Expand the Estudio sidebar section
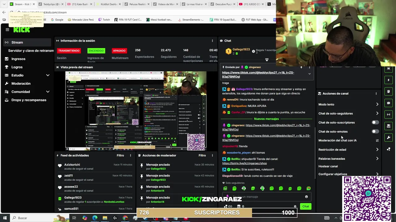This screenshot has height=222, width=396. tap(48, 75)
